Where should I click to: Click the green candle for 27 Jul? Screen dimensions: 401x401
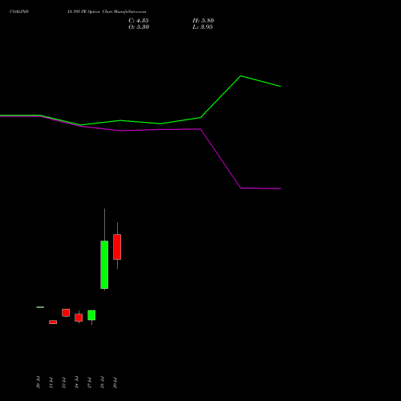(91, 315)
